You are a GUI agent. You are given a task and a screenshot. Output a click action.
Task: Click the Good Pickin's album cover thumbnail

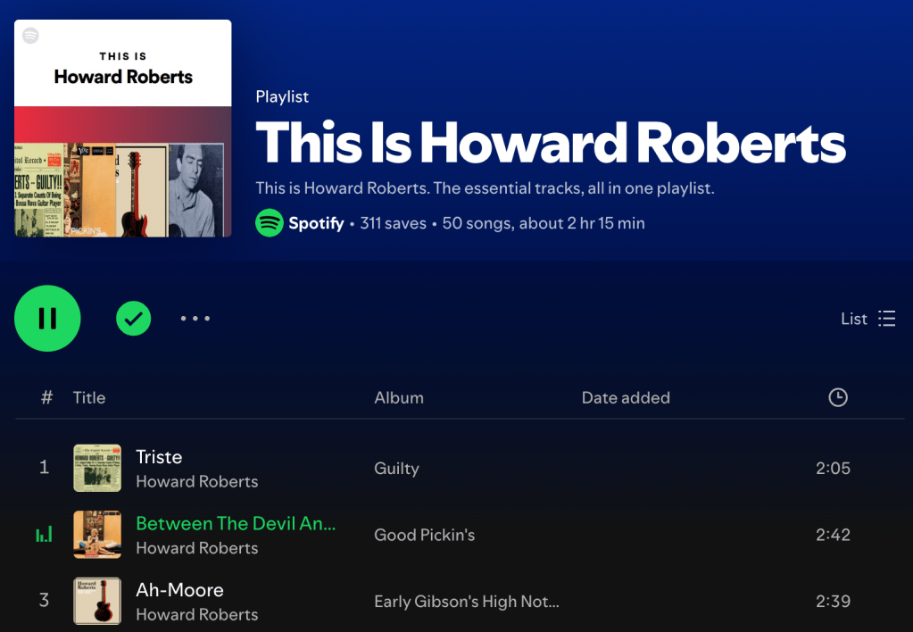[x=97, y=535]
